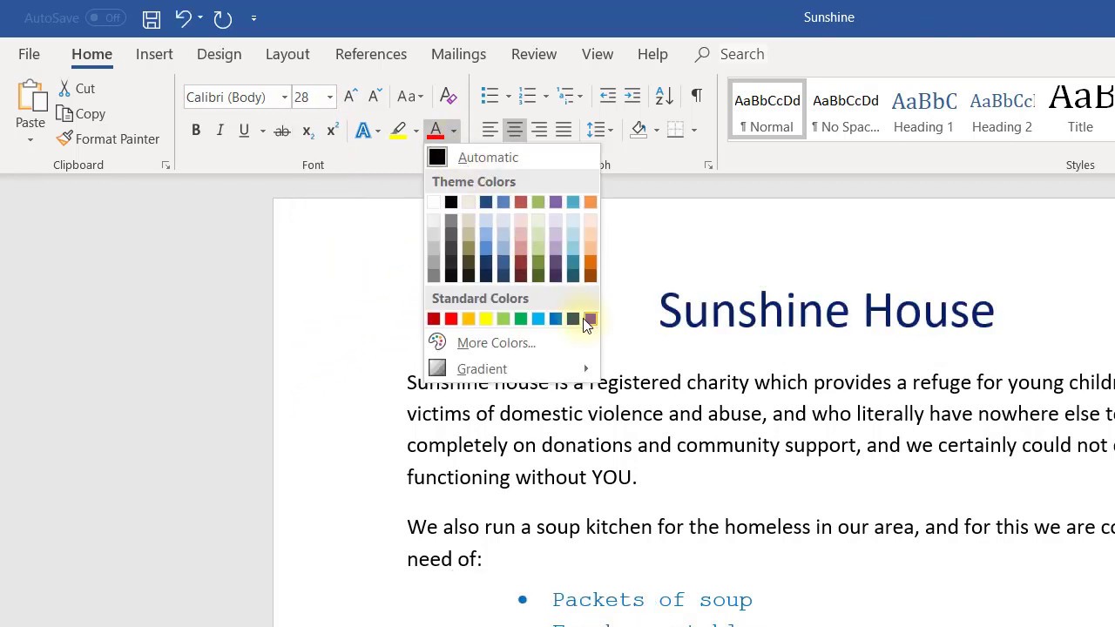
Task: Toggle Justify alignment
Action: coord(564,131)
